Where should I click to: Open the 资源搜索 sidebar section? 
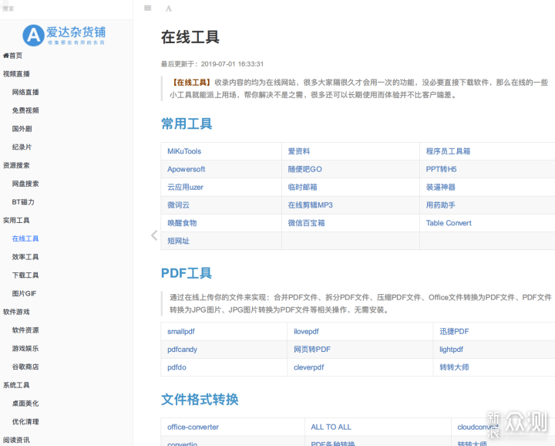tap(16, 165)
